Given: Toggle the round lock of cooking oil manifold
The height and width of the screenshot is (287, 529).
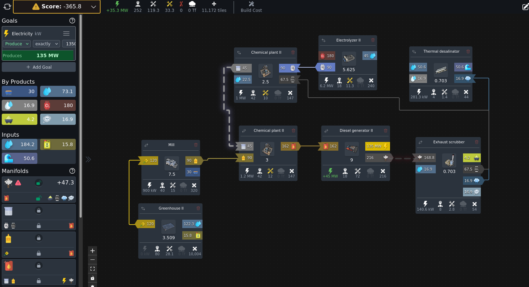Looking at the screenshot, I should coord(39,238).
